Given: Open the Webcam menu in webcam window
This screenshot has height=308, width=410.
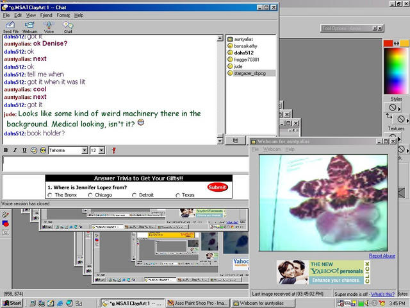Looking at the screenshot, I should click(x=272, y=150).
